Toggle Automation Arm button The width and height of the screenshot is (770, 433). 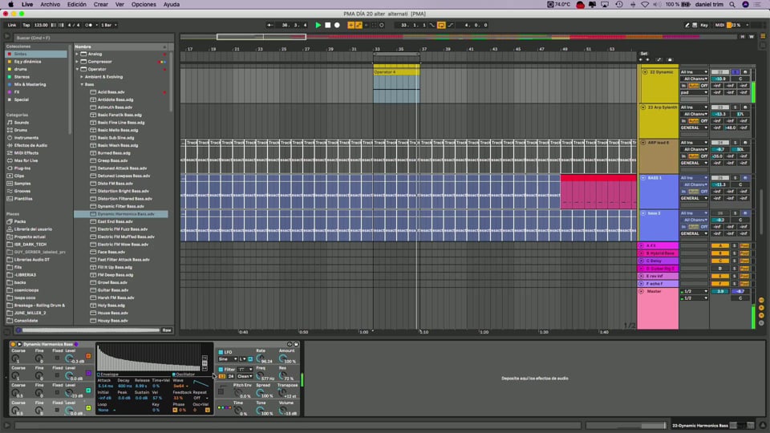point(359,25)
